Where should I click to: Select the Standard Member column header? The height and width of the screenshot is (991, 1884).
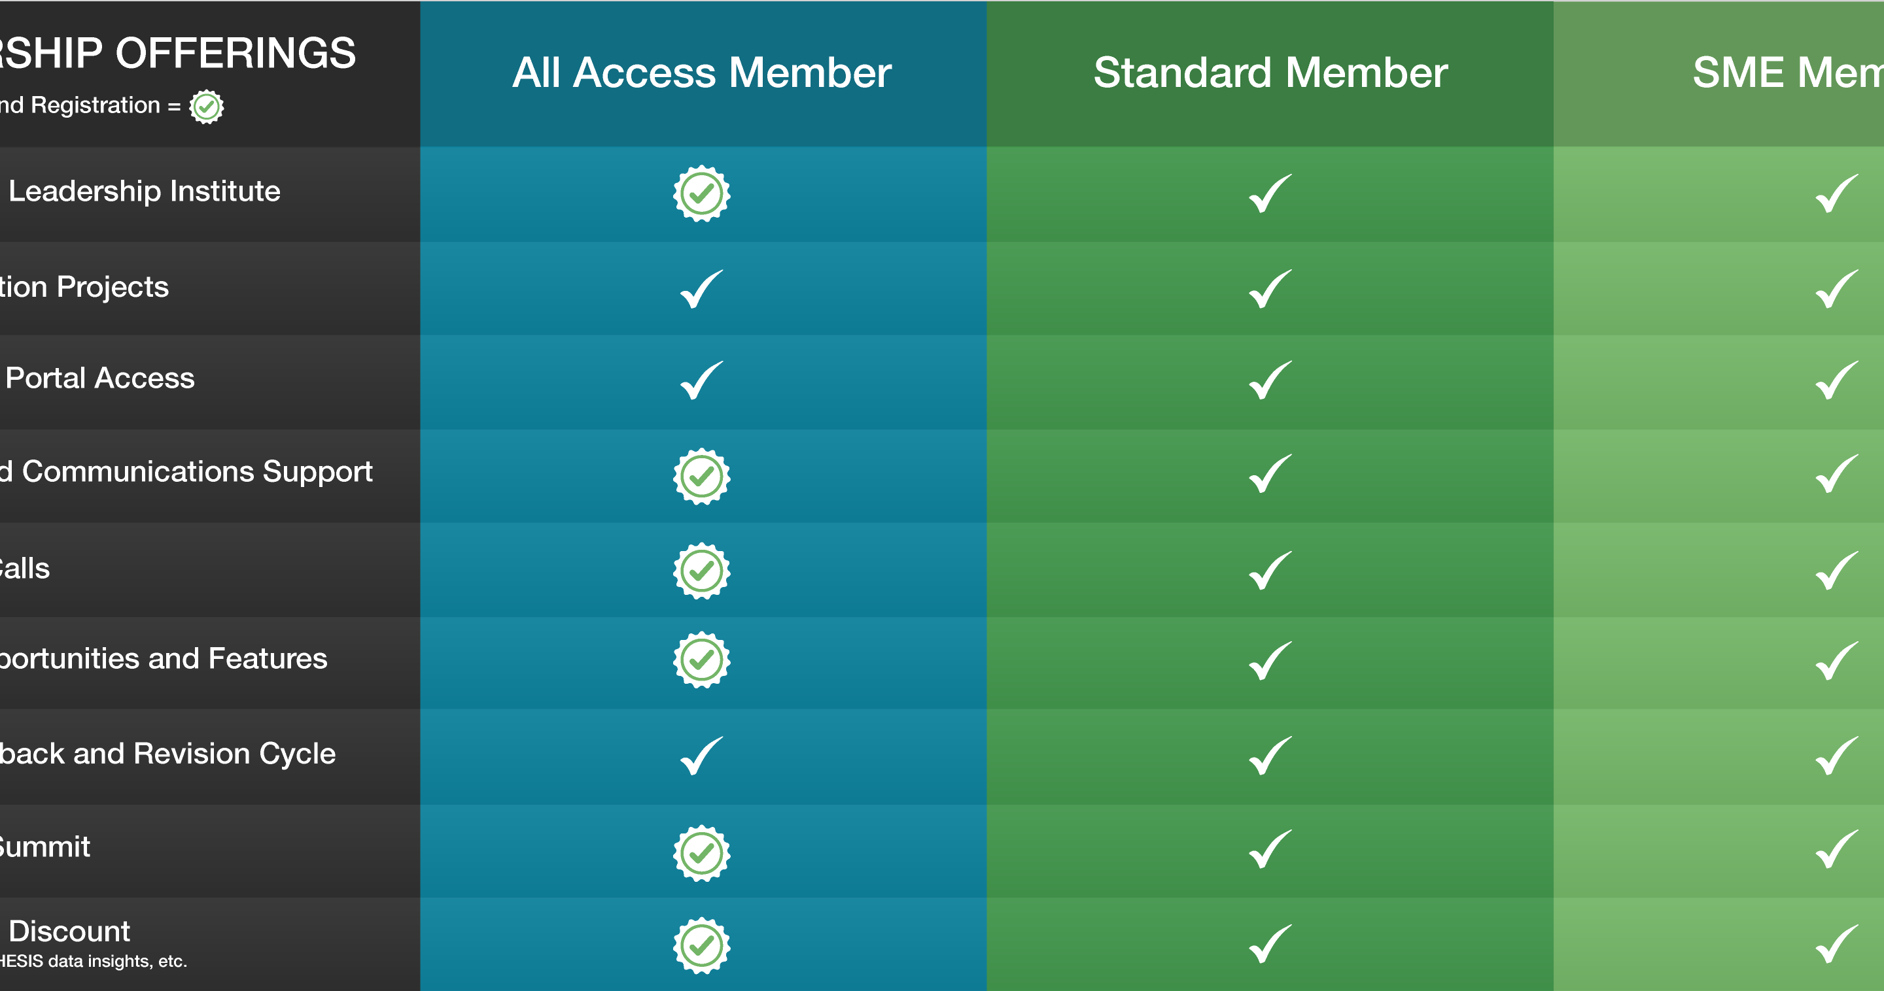[1270, 73]
